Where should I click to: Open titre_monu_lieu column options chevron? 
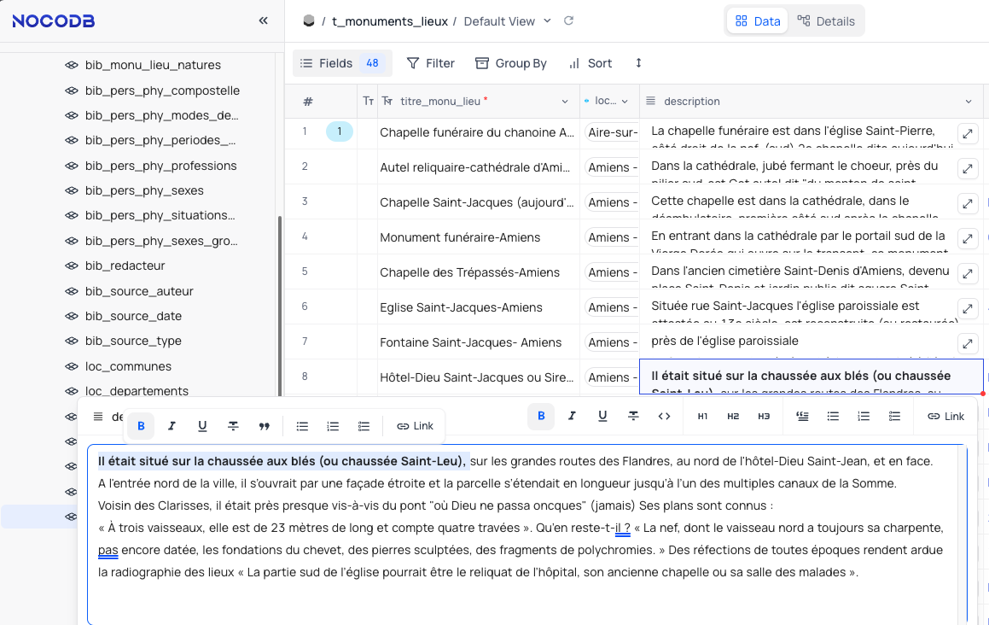coord(565,101)
